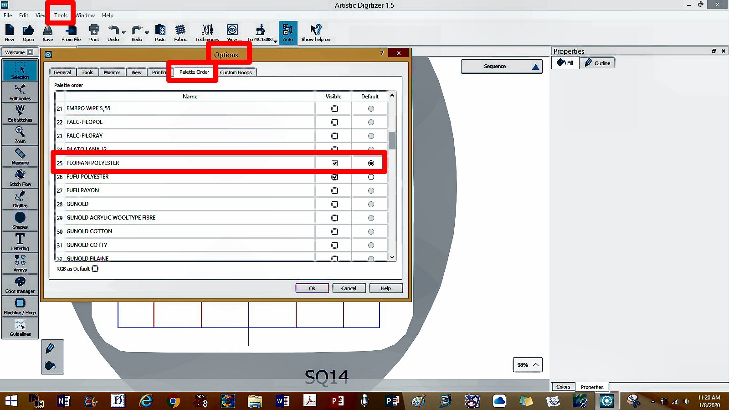Expand the Sequence panel arrow
Screen dimensions: 729x410
pyautogui.click(x=536, y=67)
